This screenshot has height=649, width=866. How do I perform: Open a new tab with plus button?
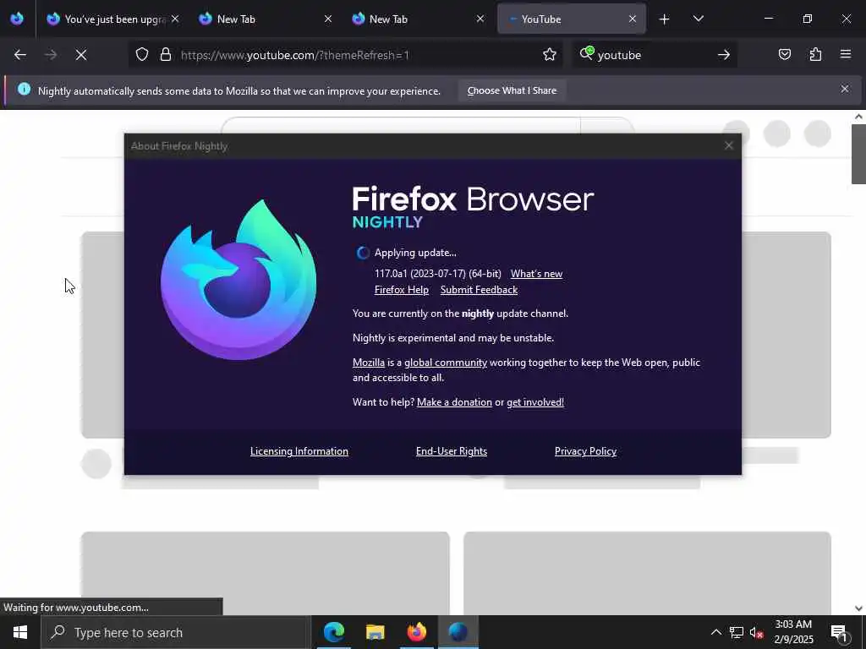[665, 19]
